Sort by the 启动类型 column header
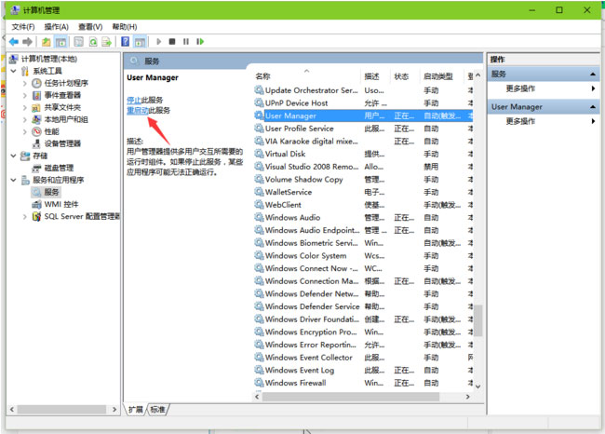The height and width of the screenshot is (434, 605). coord(441,76)
